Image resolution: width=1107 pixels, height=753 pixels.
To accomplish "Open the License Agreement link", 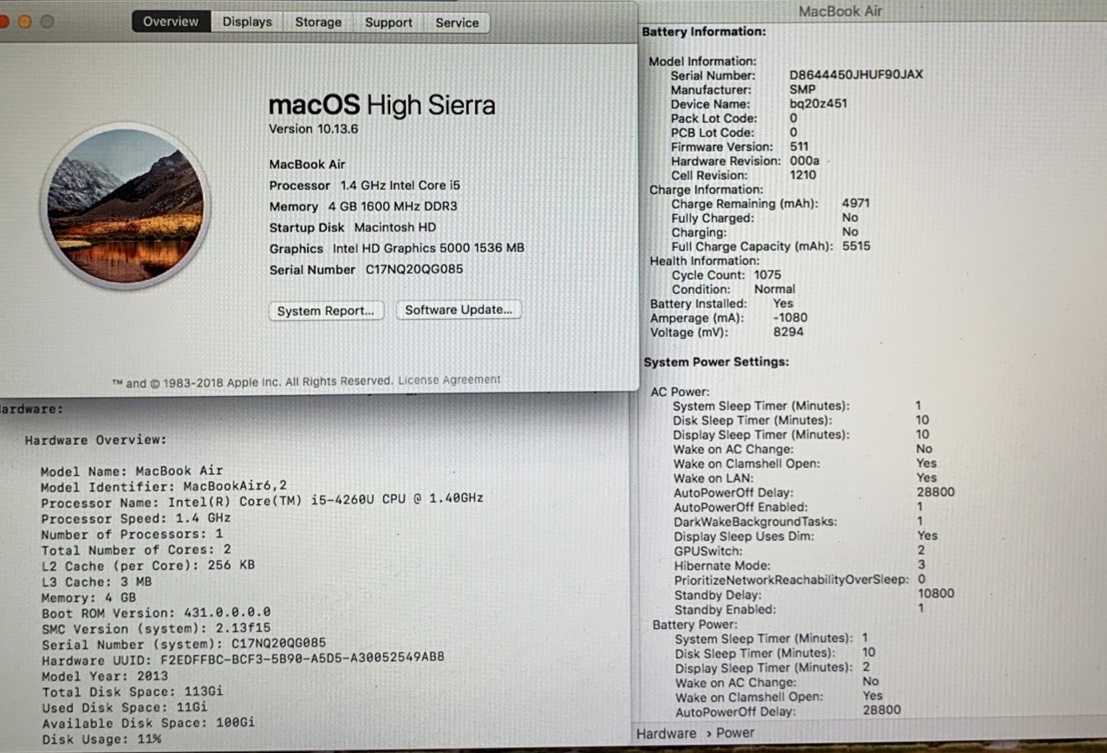I will click(449, 380).
